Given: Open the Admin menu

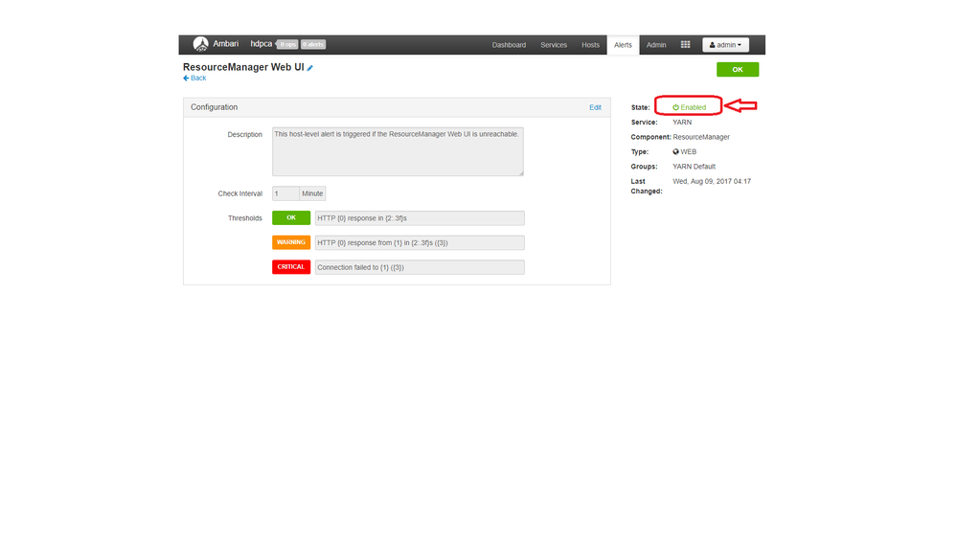Looking at the screenshot, I should 656,45.
